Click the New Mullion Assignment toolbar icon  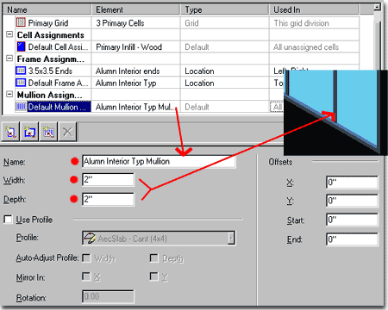[x=49, y=132]
